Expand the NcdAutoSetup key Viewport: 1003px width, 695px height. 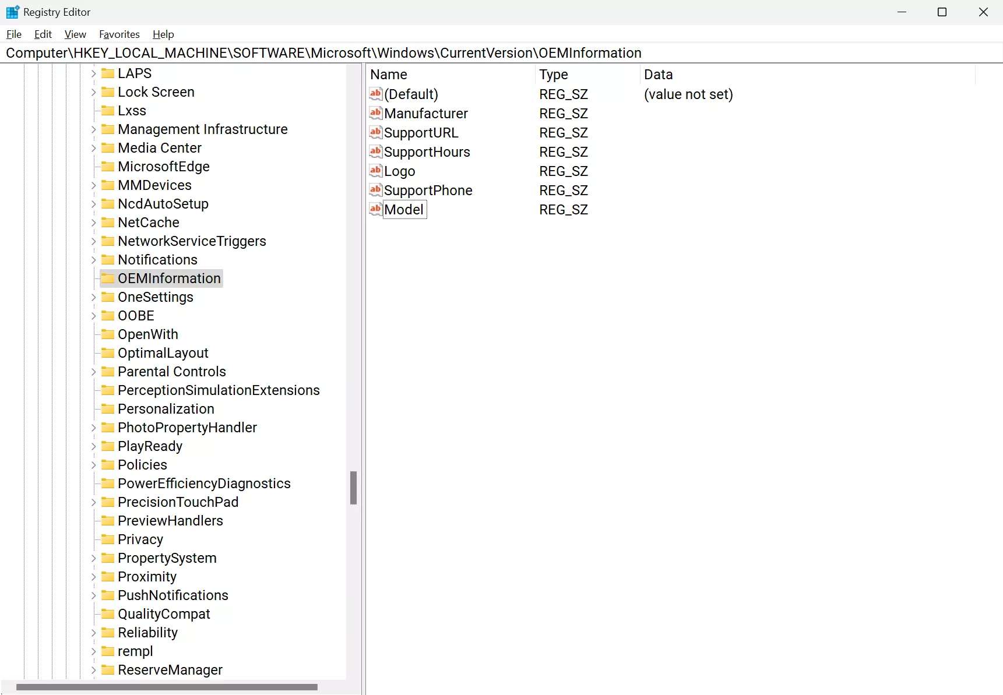(x=93, y=204)
